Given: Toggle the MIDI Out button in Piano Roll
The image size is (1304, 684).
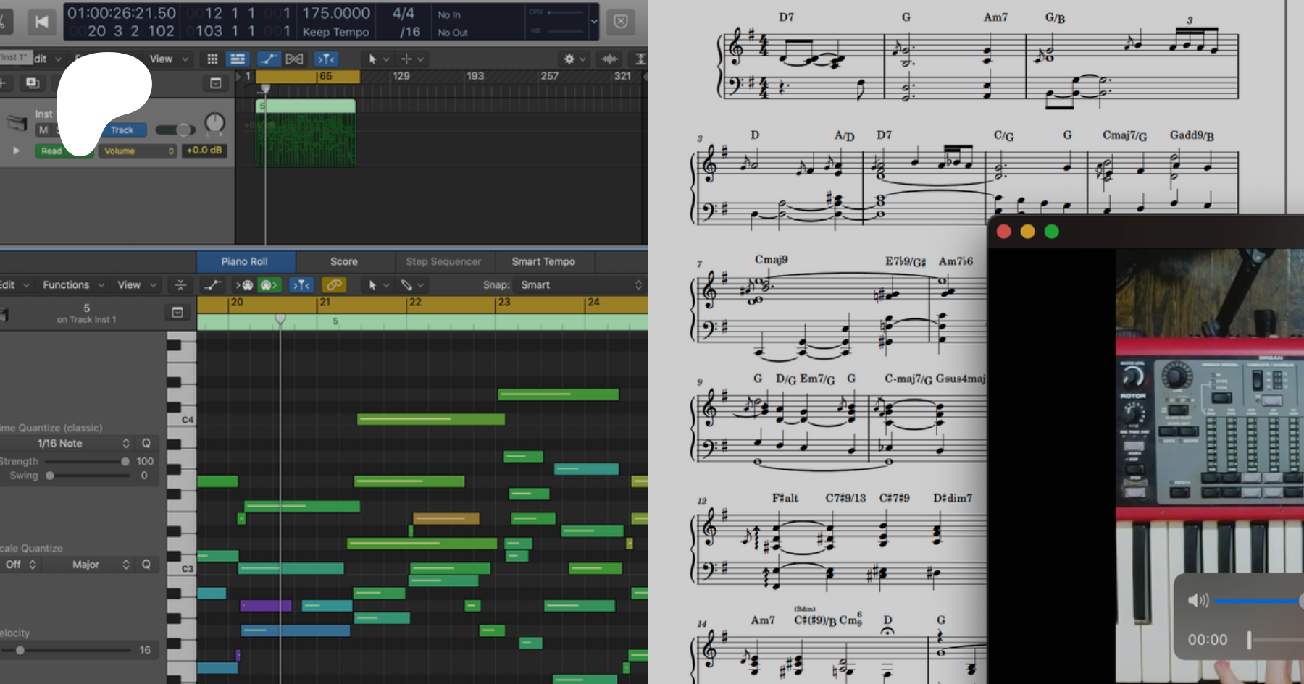Looking at the screenshot, I should [x=269, y=284].
